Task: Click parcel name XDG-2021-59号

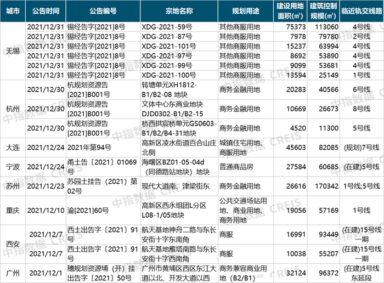Action: tap(167, 27)
